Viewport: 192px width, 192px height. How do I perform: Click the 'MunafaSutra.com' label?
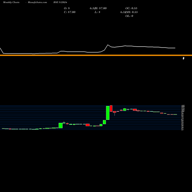pyautogui.click(x=37, y=2)
